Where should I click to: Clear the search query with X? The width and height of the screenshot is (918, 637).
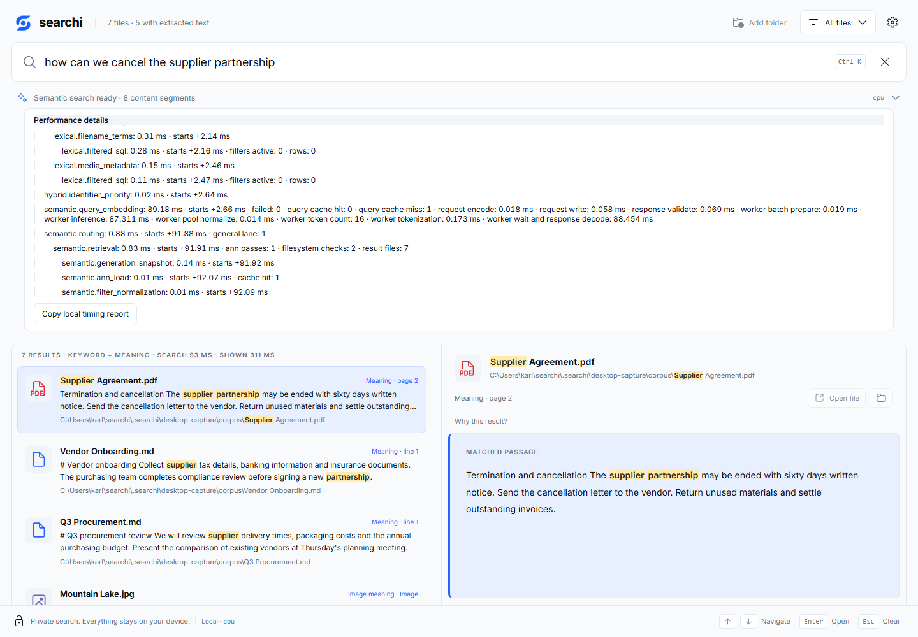(x=885, y=62)
